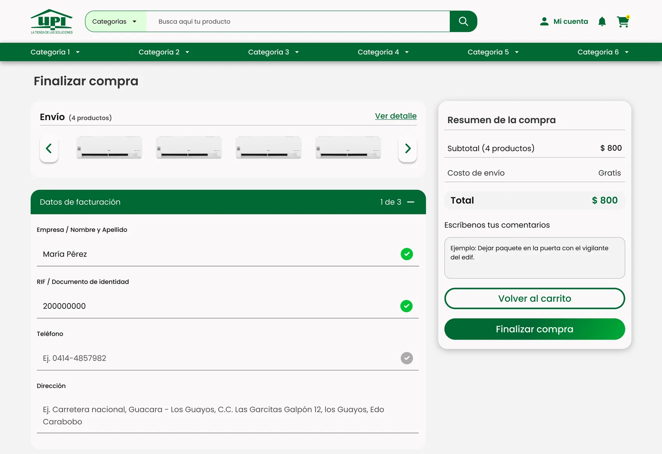Screen dimensions: 662x454
Task: Click the 'Finalizar compra' page title
Action: click(x=86, y=81)
